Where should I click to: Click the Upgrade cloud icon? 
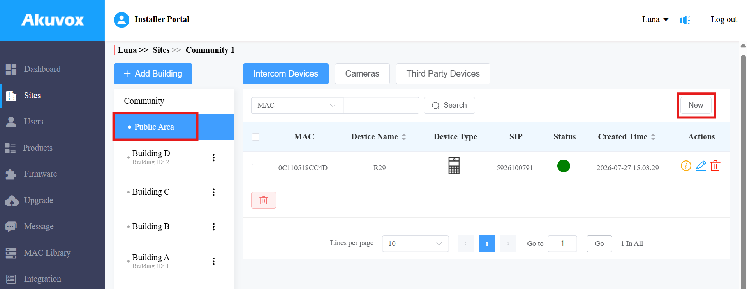(12, 201)
